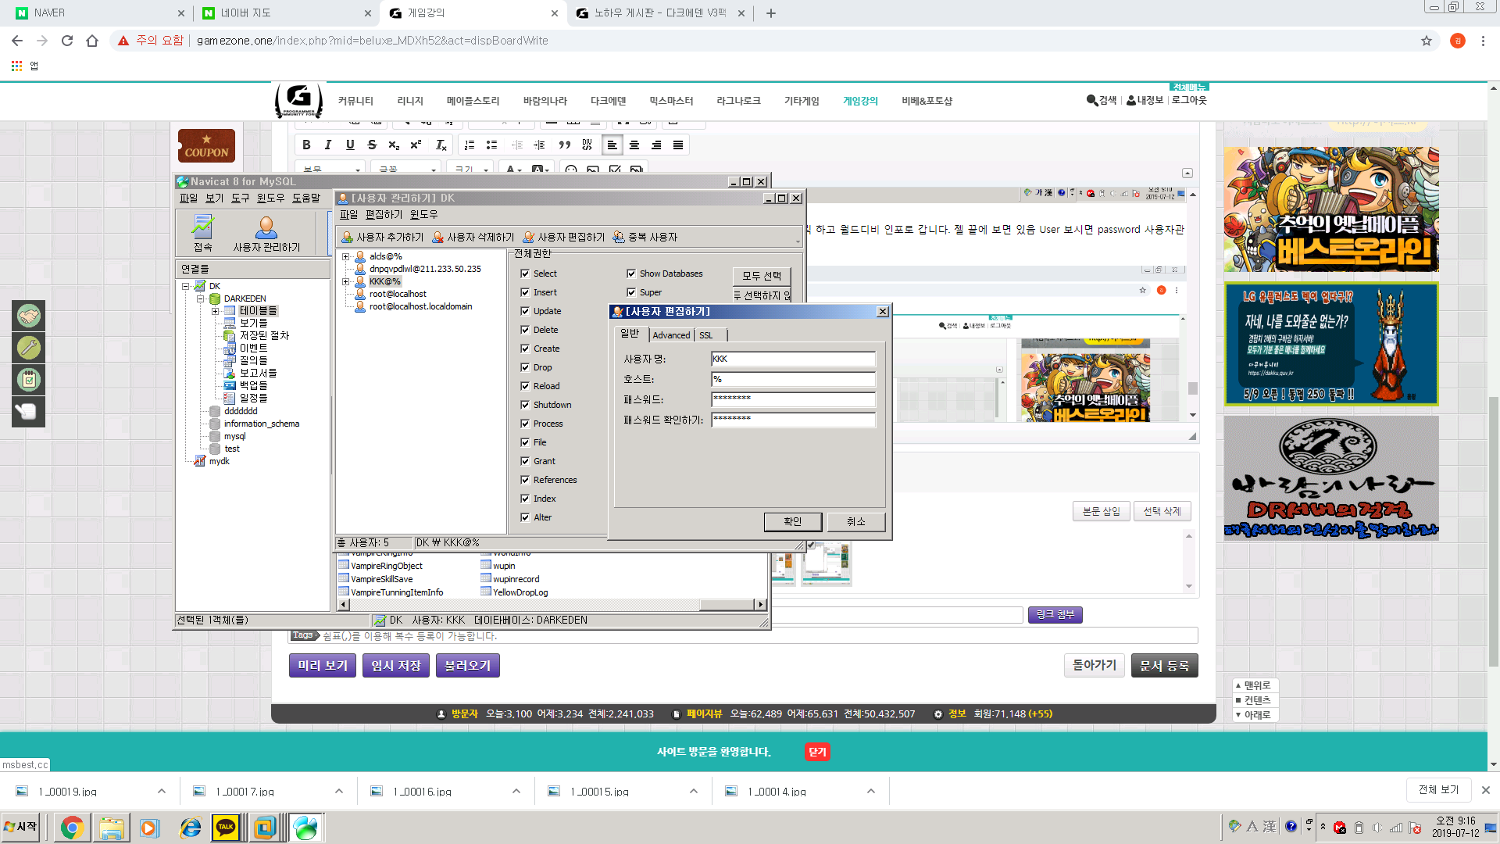
Task: Toggle the Show Databases checkbox
Action: [631, 274]
